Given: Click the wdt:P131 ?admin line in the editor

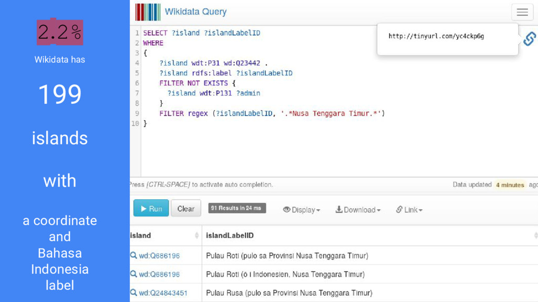Looking at the screenshot, I should (213, 93).
